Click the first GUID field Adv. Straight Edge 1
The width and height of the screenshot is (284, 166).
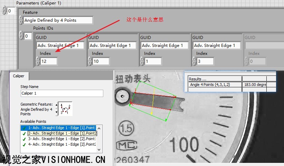click(x=60, y=45)
